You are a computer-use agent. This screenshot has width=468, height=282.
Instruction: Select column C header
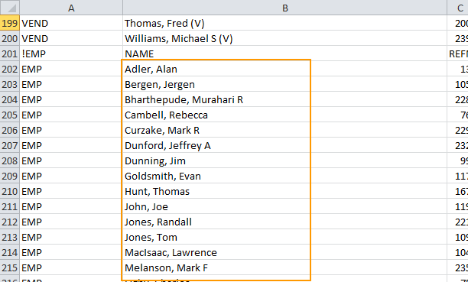(458, 8)
